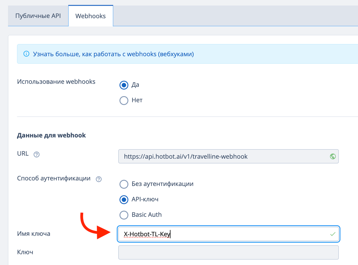
Task: Focus the Имя ключа text field
Action: point(224,234)
